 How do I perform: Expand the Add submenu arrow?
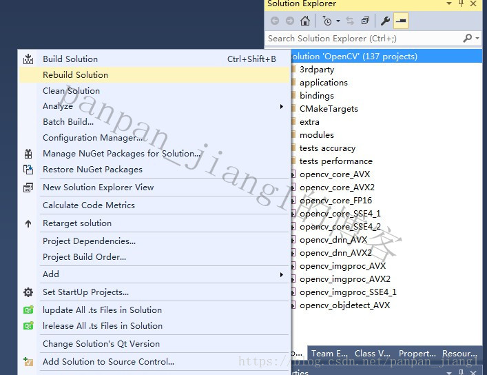click(282, 274)
